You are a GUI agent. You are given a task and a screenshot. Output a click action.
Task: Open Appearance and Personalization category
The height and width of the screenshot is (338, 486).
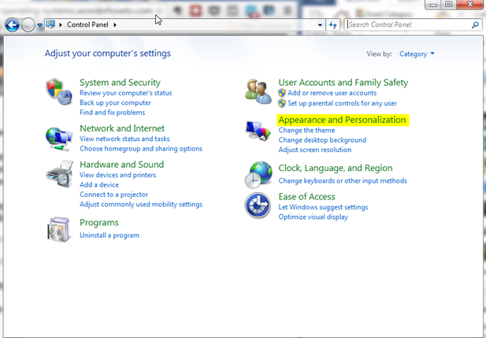coord(342,120)
